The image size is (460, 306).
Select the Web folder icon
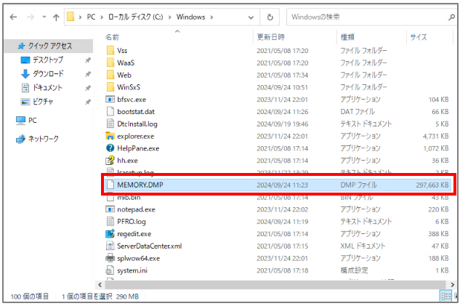[110, 75]
